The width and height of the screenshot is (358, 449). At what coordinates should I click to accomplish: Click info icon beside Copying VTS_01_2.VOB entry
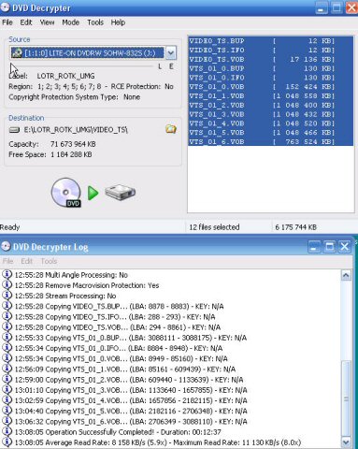coord(7,380)
